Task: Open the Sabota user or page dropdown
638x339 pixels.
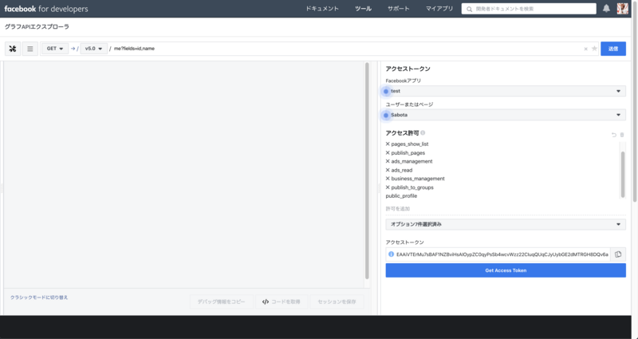Action: click(x=506, y=115)
